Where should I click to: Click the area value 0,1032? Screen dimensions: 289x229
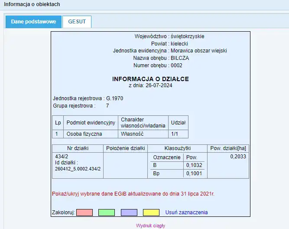click(194, 165)
